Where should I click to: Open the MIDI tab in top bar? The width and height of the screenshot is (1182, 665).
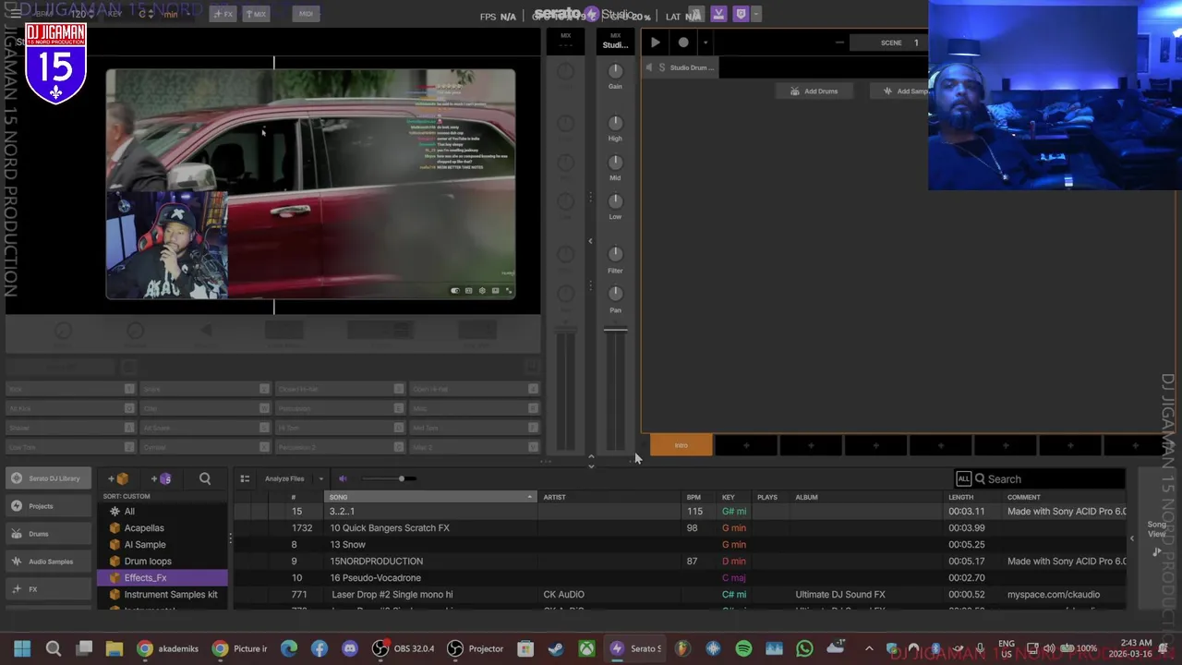tap(306, 14)
